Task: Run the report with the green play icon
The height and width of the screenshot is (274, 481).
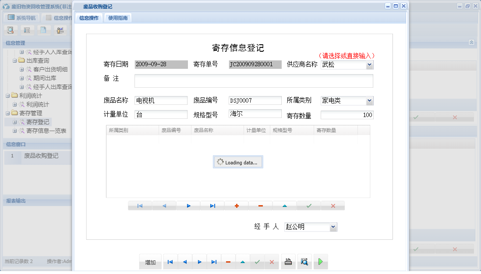Action: point(320,261)
